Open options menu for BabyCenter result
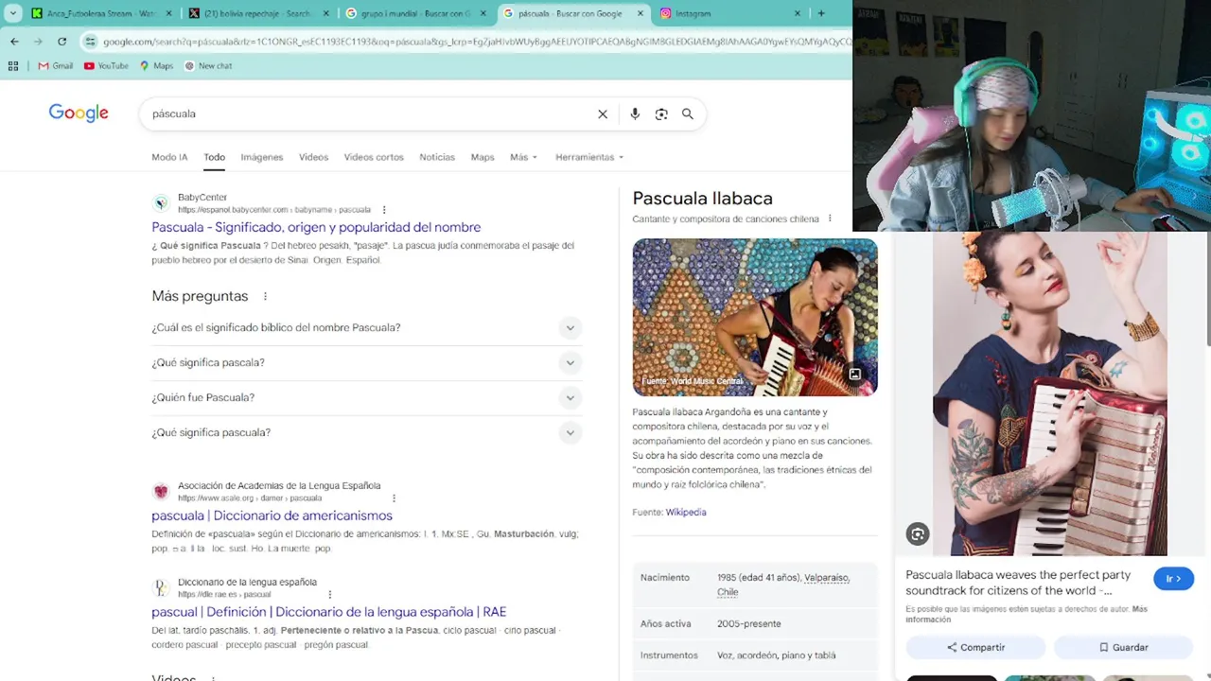Image resolution: width=1211 pixels, height=681 pixels. tap(384, 210)
